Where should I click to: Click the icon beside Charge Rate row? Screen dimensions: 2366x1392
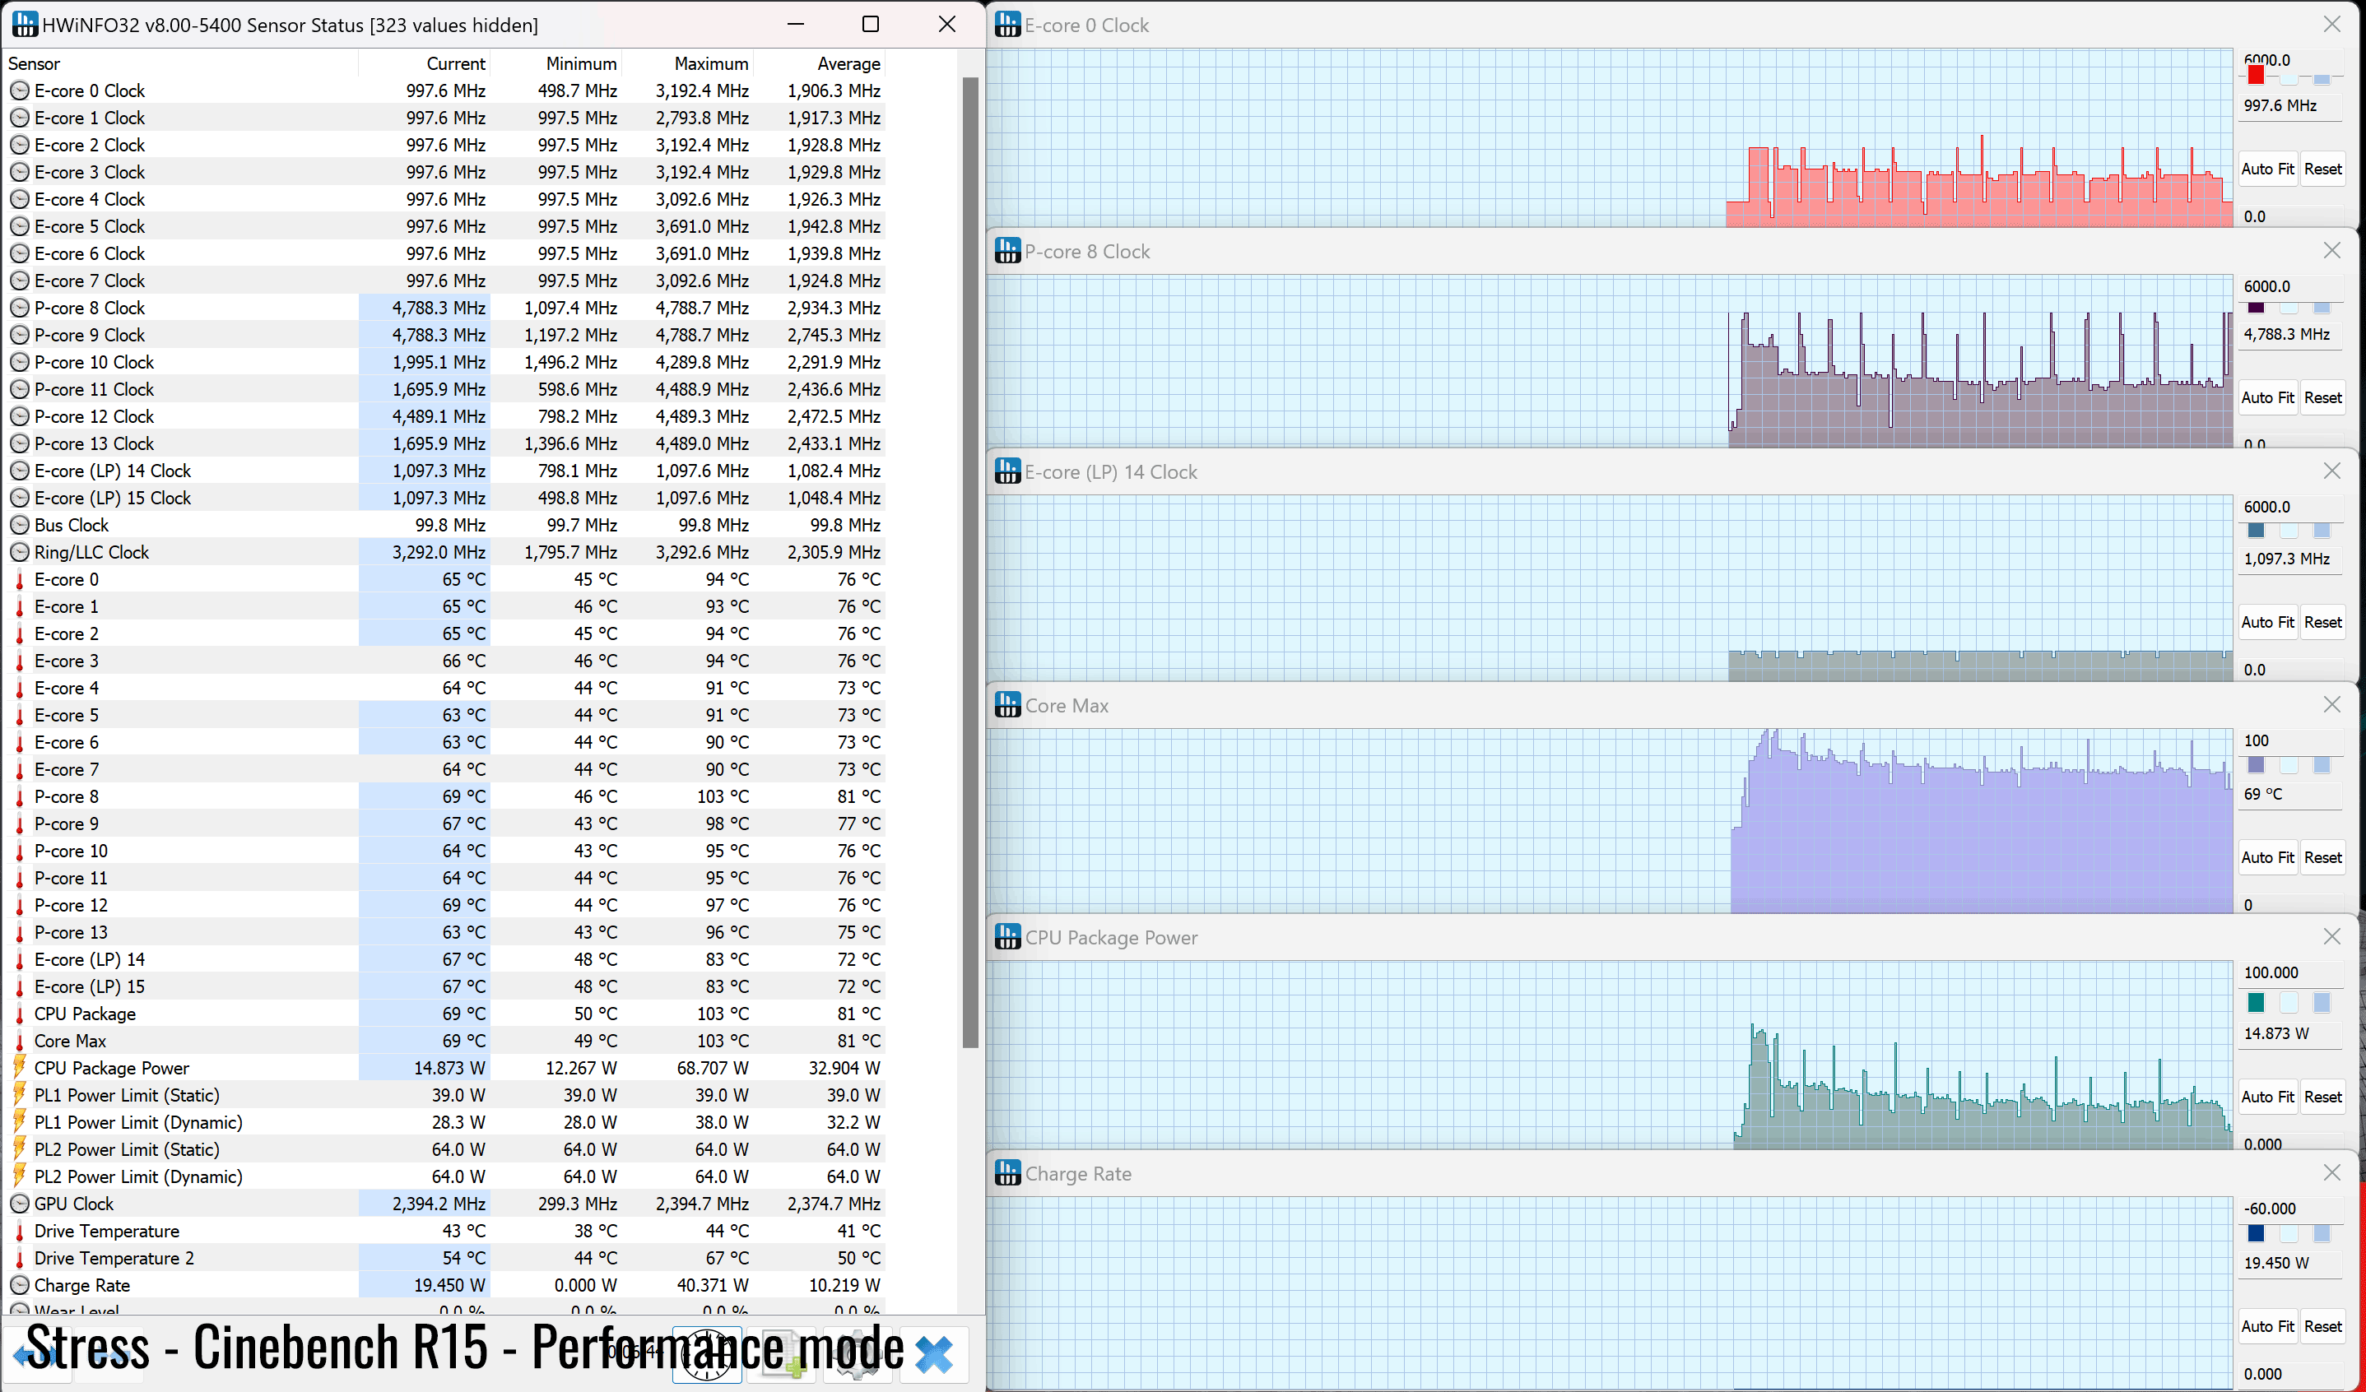coord(20,1285)
